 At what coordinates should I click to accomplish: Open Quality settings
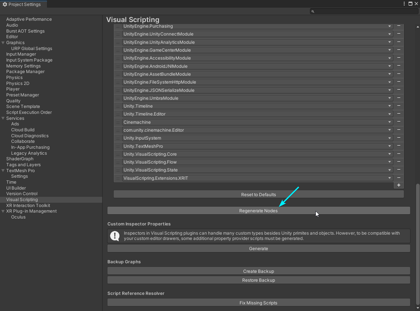13,101
